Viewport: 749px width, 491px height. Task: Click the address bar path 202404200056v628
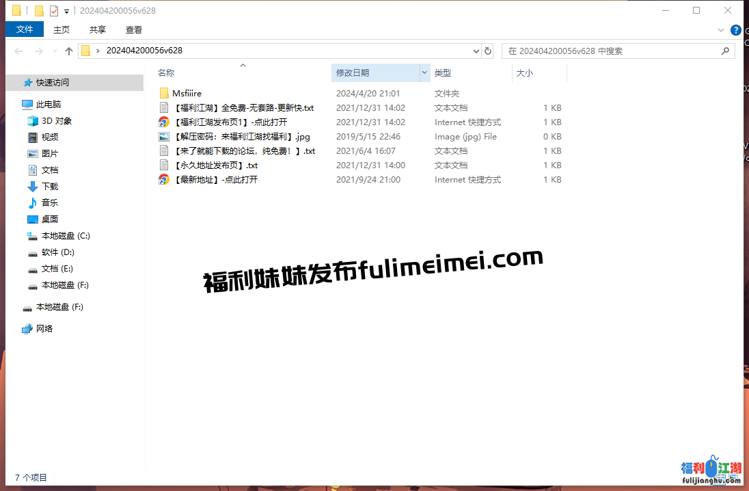point(144,50)
